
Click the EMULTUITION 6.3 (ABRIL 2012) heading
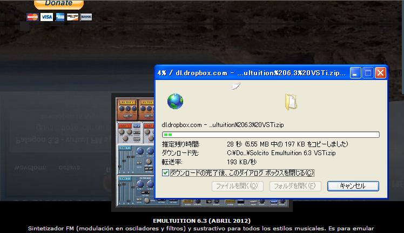point(202,221)
